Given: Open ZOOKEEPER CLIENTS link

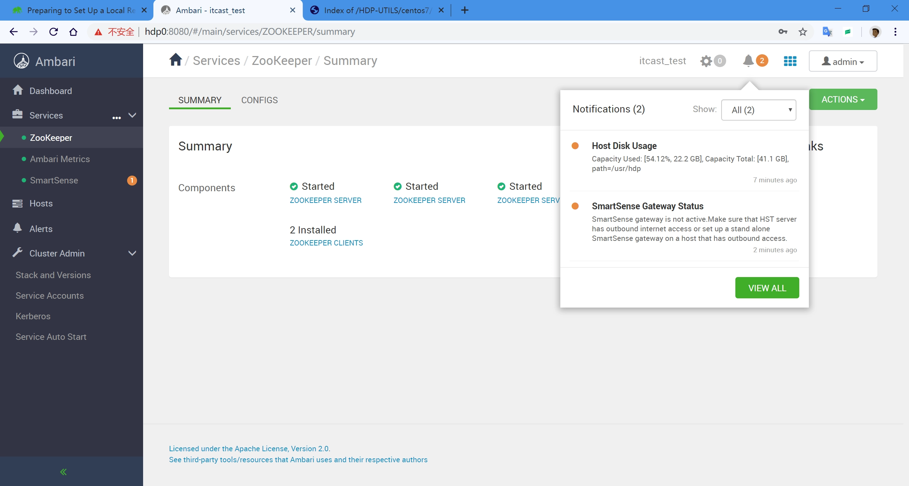Looking at the screenshot, I should pos(326,243).
